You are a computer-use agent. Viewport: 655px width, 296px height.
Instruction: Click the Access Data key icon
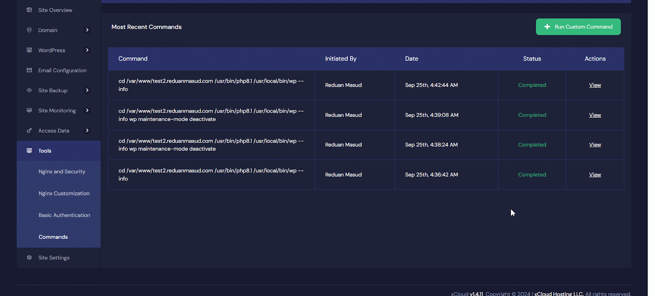click(x=29, y=130)
